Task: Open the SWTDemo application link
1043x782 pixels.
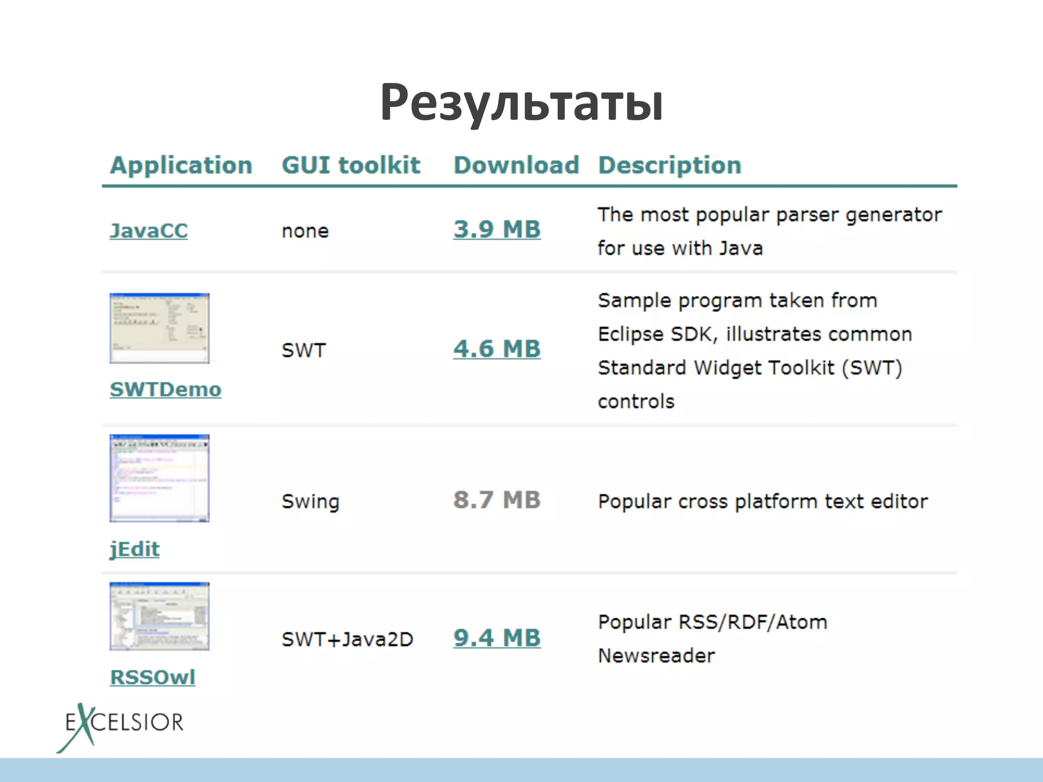Action: coord(166,389)
